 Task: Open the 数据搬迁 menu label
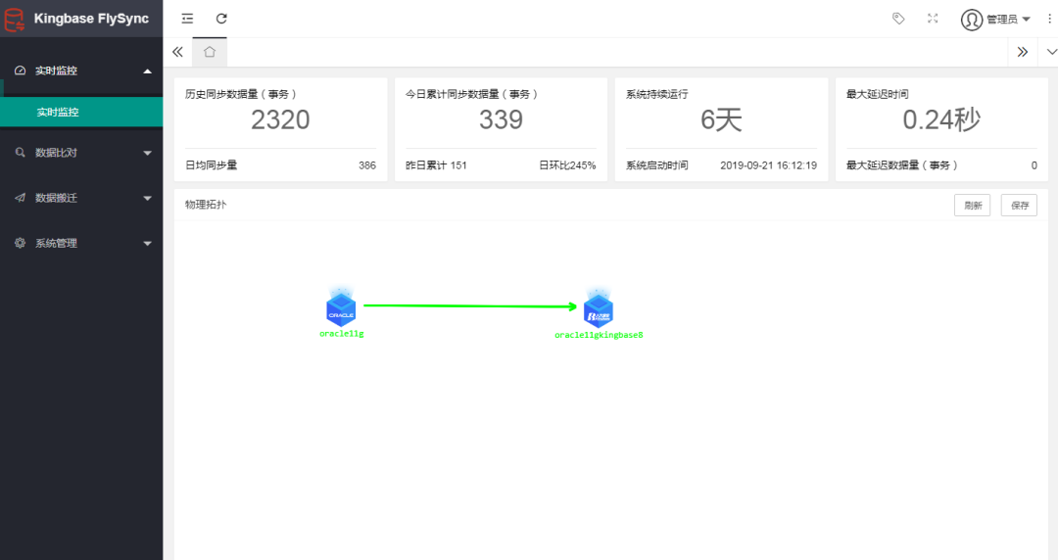(x=56, y=198)
